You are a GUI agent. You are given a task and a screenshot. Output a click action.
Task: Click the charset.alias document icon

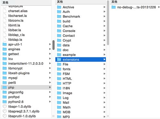coord(4,11)
